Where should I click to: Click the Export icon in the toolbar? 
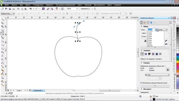pyautogui.click(x=52, y=9)
